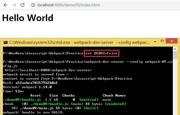Open the cmd.exe window system menu icon
The width and height of the screenshot is (180, 115).
(5, 42)
